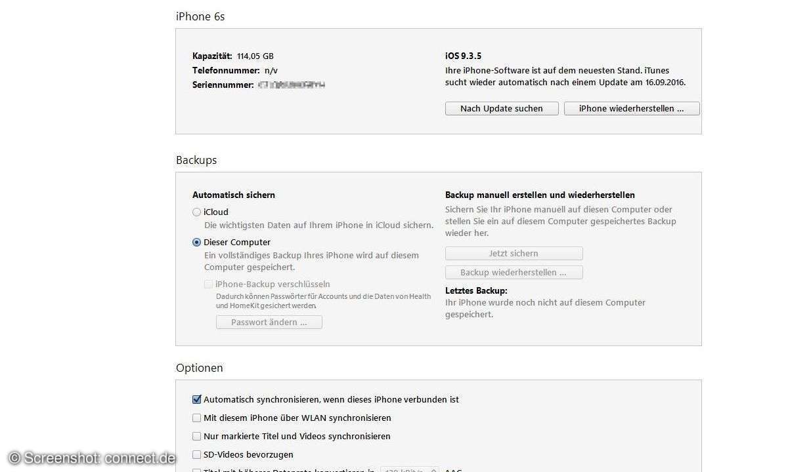788x472 pixels.
Task: Check Nur markierte Titel und Videos synchronisieren
Action: pos(196,436)
